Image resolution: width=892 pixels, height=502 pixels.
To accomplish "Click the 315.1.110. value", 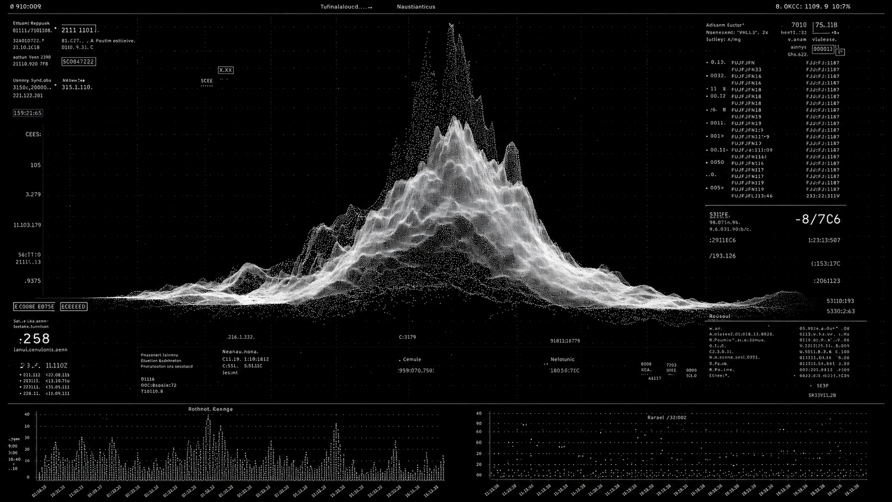I will tap(77, 87).
